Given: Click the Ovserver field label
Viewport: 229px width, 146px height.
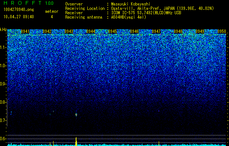Looking at the screenshot, I should [x=74, y=4].
